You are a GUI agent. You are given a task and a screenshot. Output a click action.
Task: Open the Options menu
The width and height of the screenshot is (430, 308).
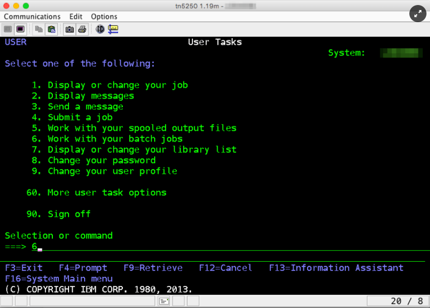(104, 17)
